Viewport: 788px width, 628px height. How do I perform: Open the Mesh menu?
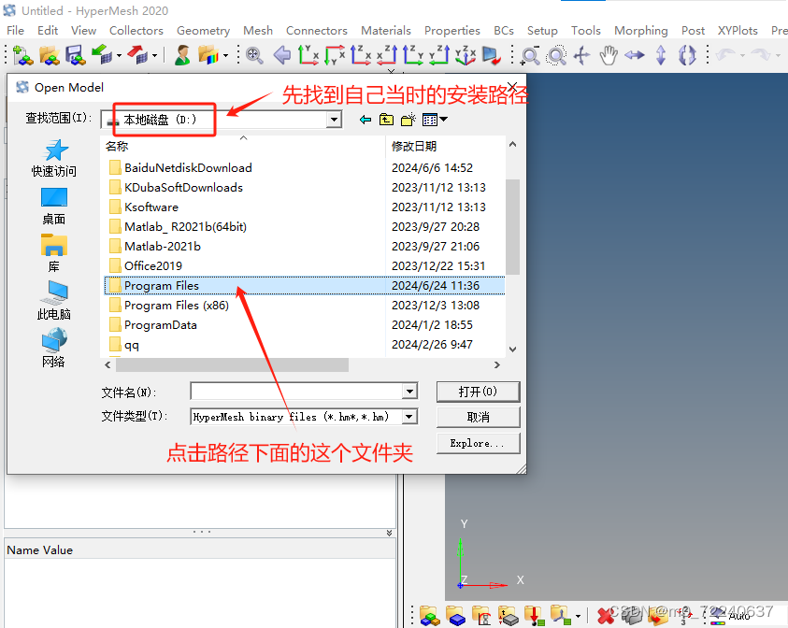point(257,30)
